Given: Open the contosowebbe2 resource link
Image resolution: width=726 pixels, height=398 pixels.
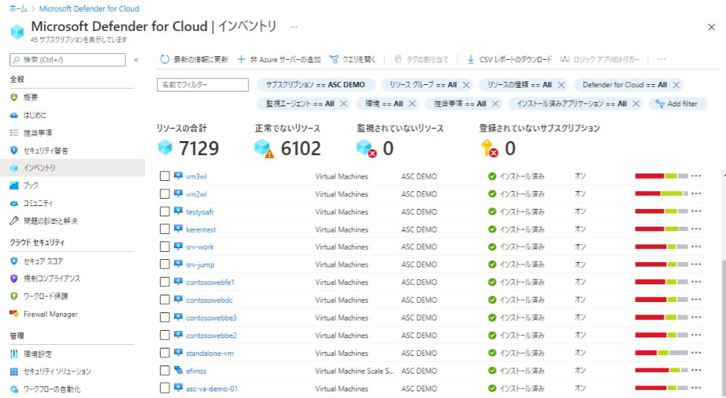Looking at the screenshot, I should 211,335.
